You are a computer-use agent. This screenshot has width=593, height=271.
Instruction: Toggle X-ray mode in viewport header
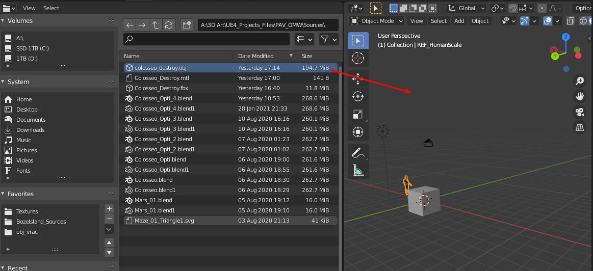coord(571,21)
